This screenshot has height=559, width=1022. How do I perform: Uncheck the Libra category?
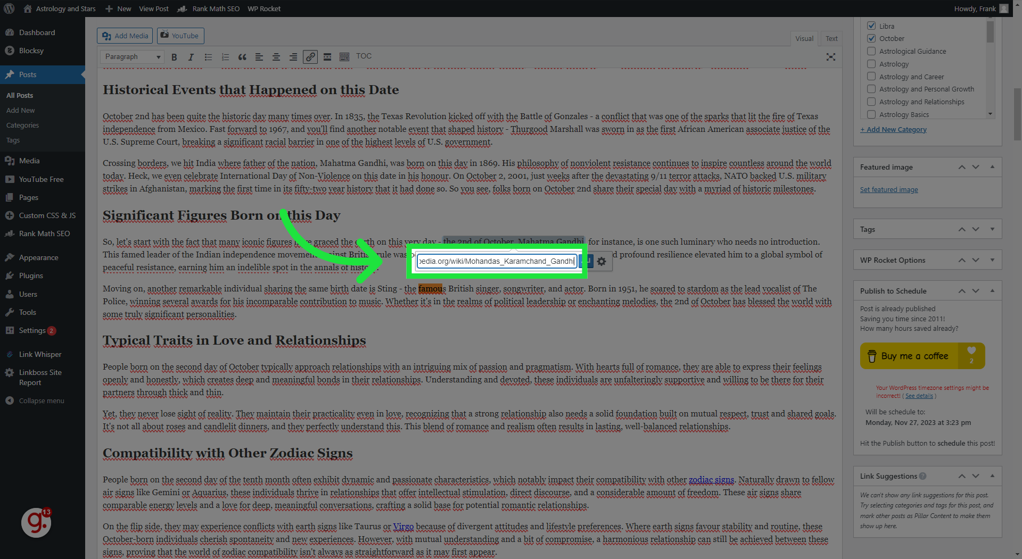point(871,26)
